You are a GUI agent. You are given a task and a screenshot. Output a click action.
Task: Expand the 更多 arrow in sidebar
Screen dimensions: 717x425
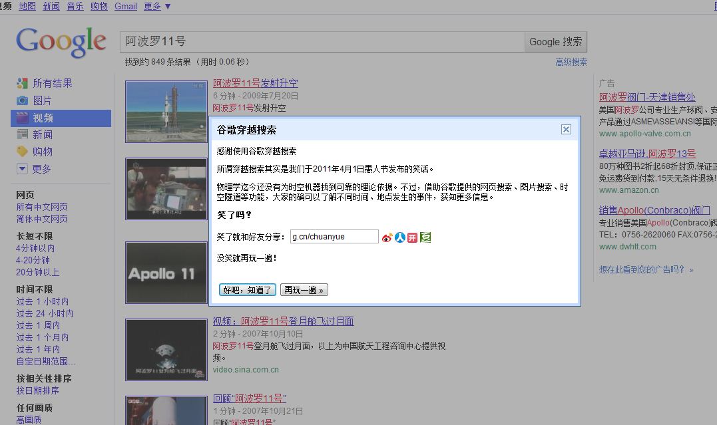[22, 169]
